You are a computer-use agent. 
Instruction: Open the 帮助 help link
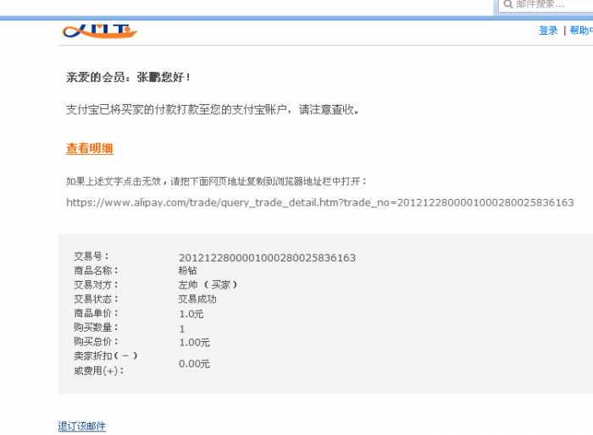581,30
